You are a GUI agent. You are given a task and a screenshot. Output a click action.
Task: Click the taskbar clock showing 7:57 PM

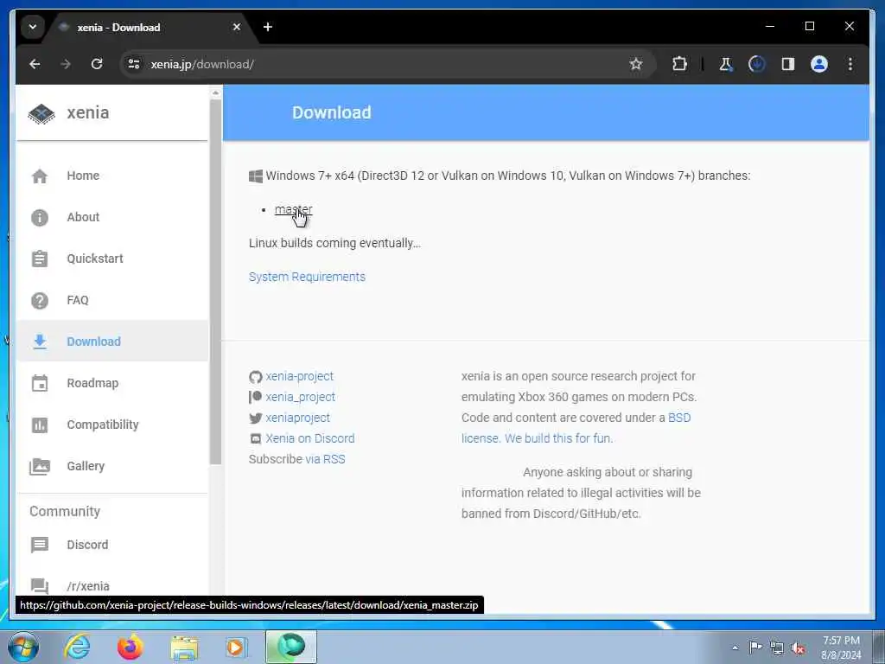click(841, 648)
